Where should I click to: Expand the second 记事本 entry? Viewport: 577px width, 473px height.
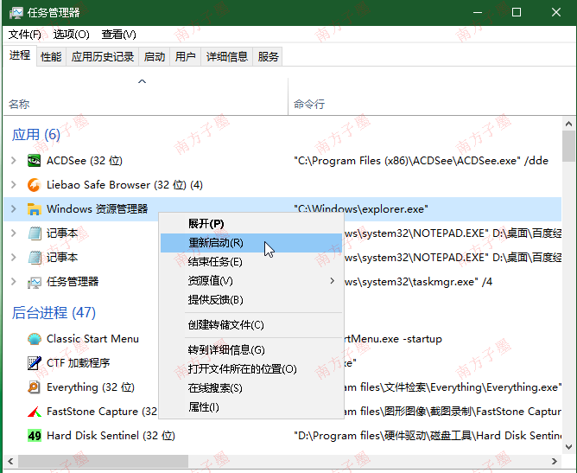pyautogui.click(x=14, y=257)
